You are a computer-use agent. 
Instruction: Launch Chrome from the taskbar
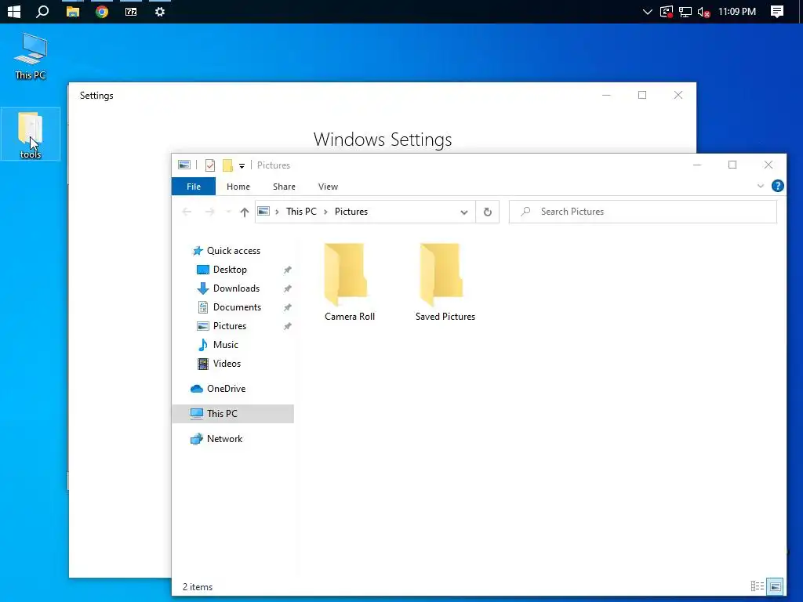(102, 11)
